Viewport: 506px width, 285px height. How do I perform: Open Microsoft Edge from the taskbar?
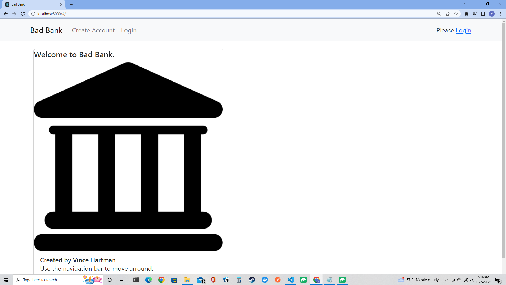[149, 280]
